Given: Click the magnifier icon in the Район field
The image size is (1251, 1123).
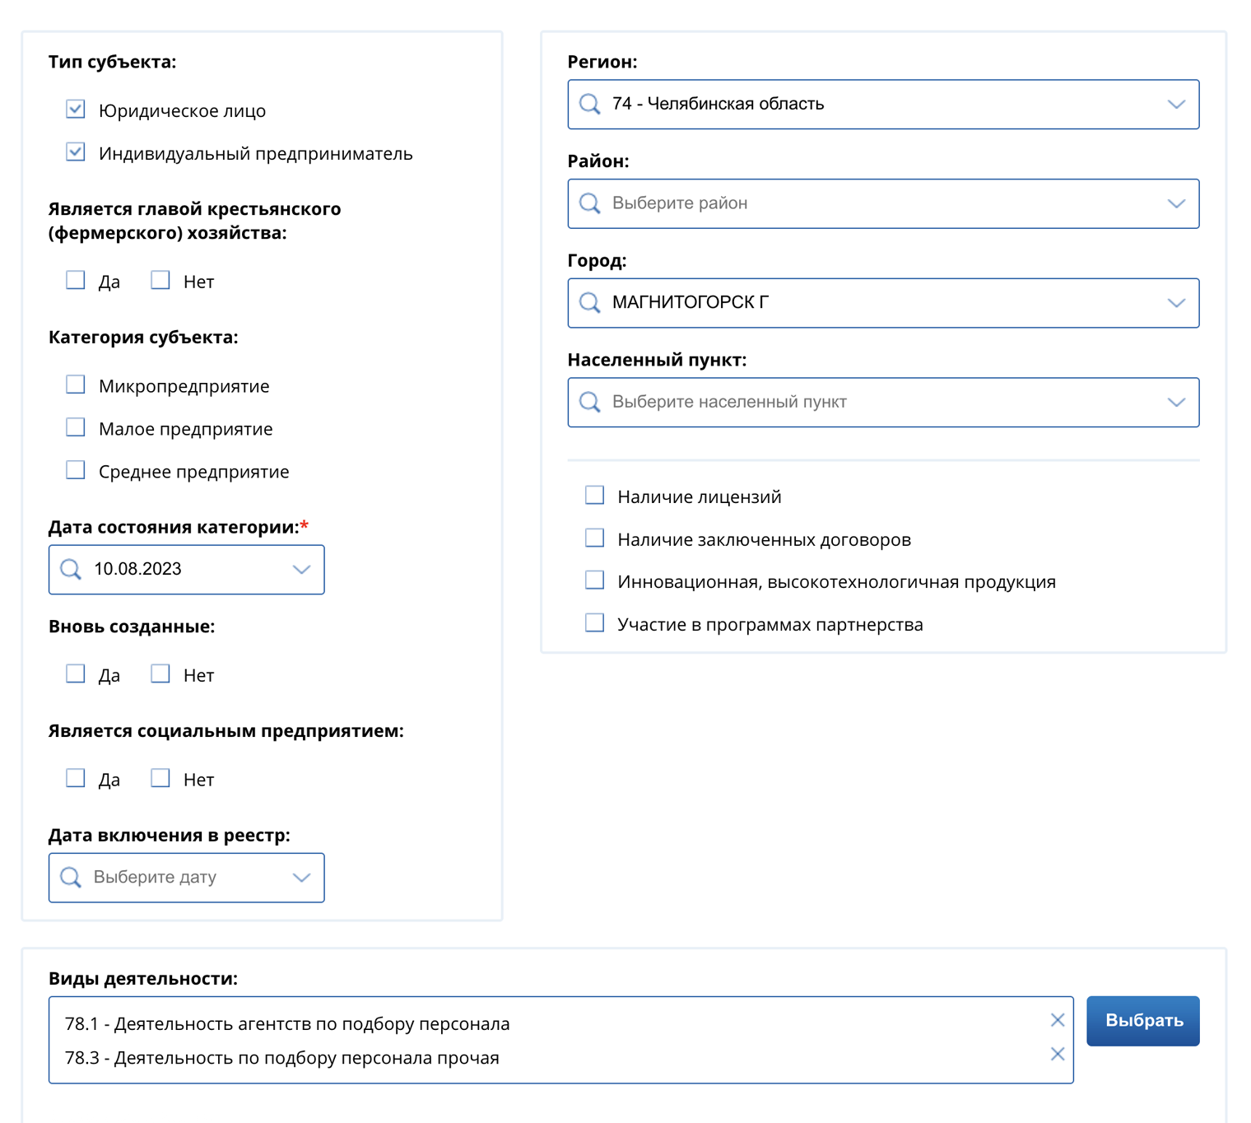Looking at the screenshot, I should pos(589,203).
